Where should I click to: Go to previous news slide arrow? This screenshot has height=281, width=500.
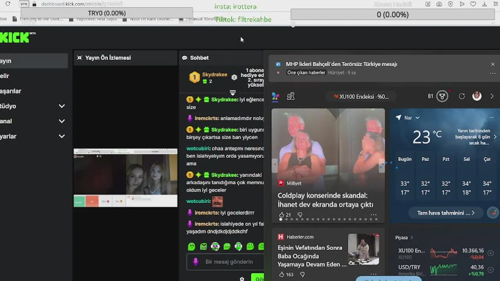275,165
